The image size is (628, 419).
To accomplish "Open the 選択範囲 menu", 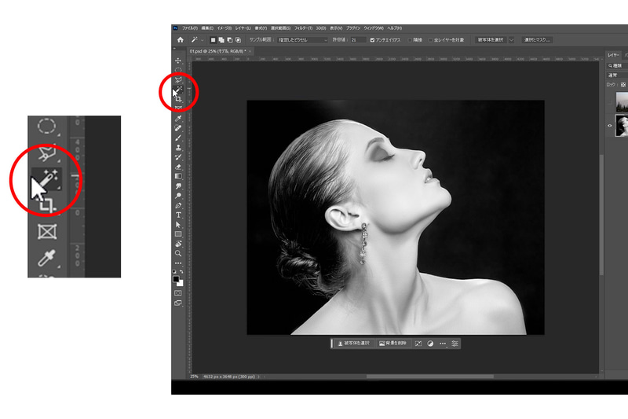I will point(280,28).
